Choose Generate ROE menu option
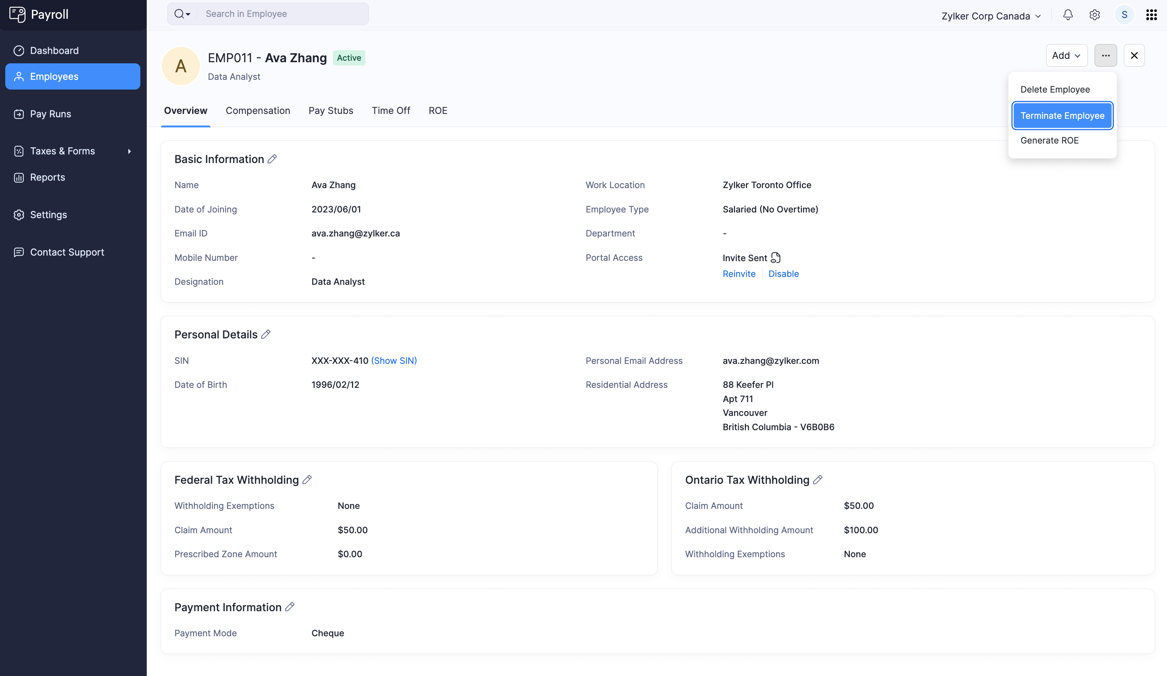This screenshot has height=676, width=1167. point(1050,141)
